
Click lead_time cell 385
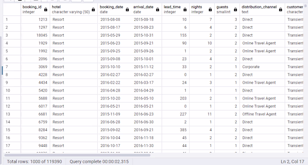[176, 130]
